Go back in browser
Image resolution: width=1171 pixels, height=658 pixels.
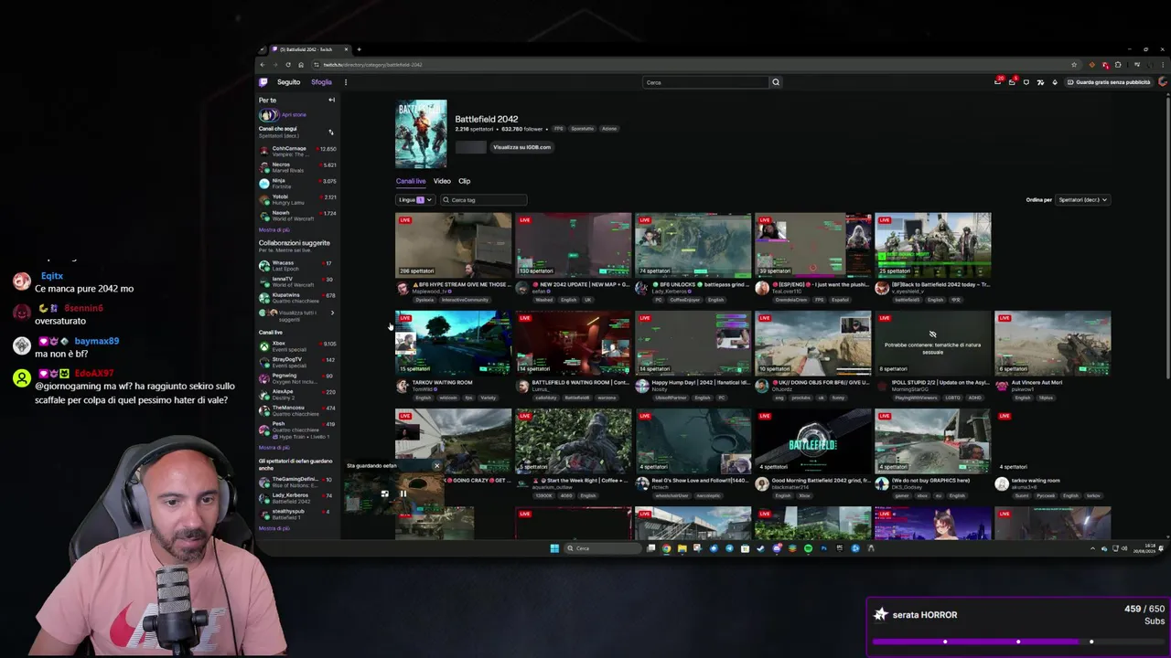click(263, 65)
